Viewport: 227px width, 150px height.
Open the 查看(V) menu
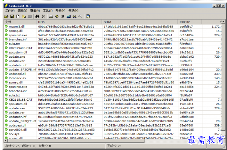[35, 11]
